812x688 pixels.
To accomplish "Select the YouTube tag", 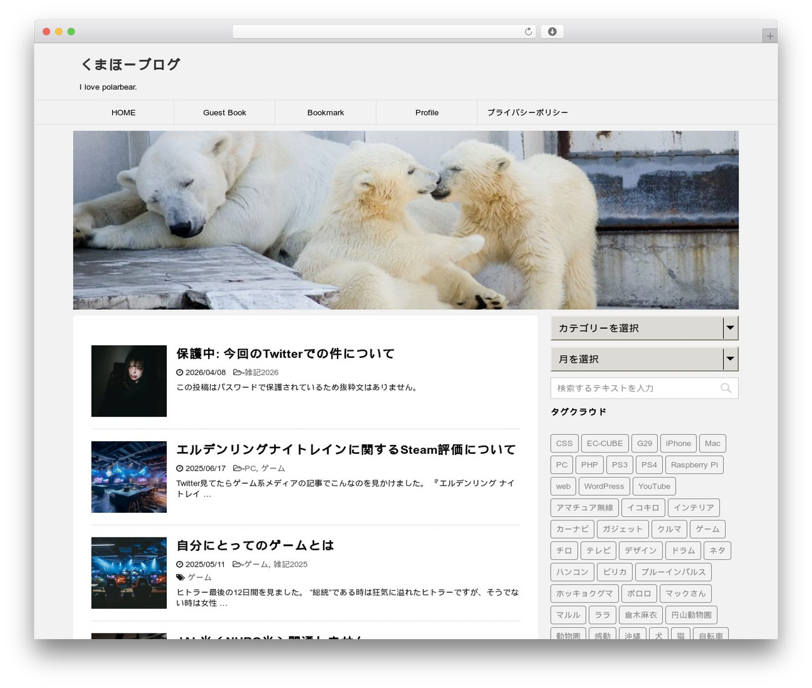I will [x=654, y=487].
